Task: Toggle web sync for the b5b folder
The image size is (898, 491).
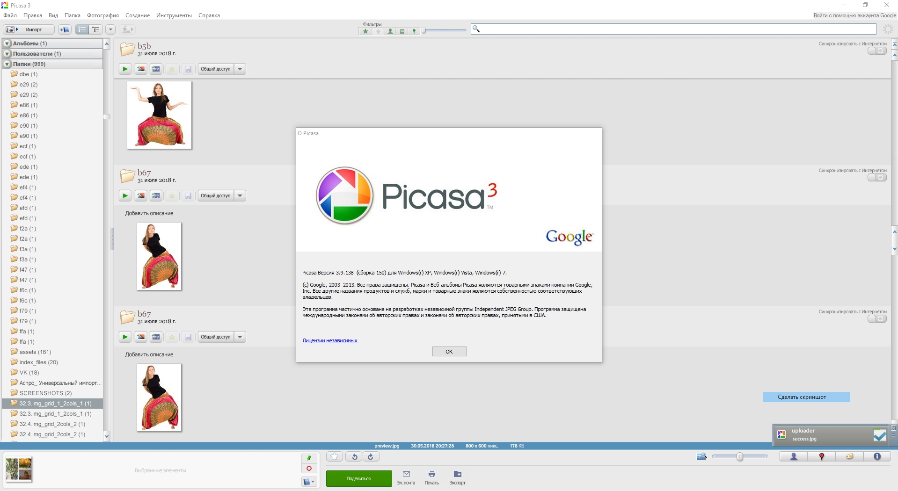Action: coord(877,51)
